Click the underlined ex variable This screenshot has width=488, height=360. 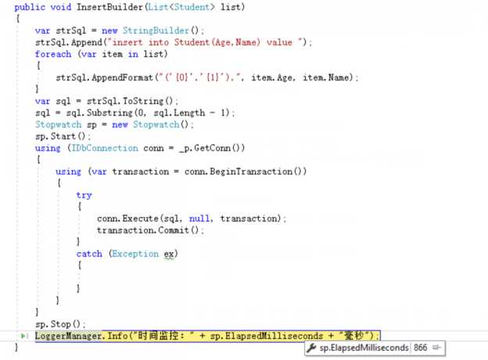(x=169, y=255)
